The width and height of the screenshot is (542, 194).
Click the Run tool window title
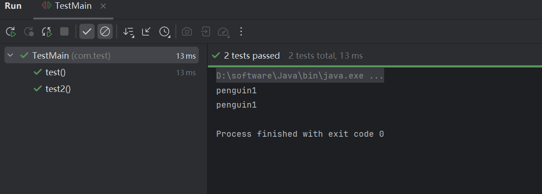click(x=13, y=6)
